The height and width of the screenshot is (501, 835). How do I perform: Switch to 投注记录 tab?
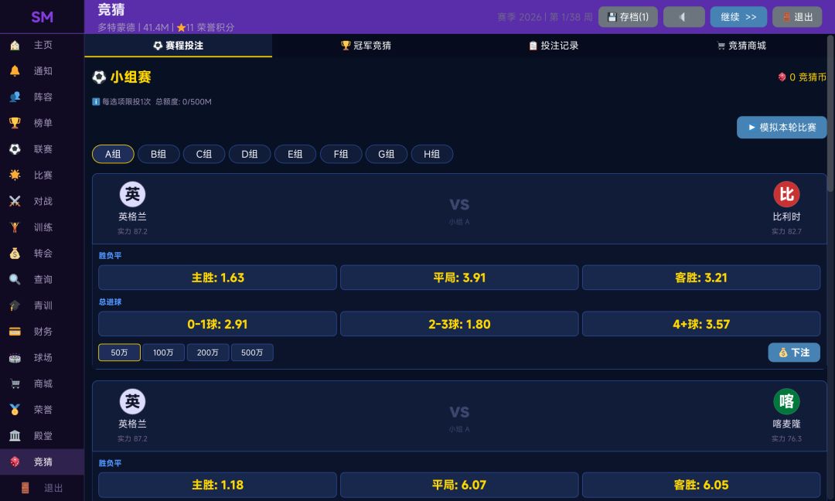(554, 46)
